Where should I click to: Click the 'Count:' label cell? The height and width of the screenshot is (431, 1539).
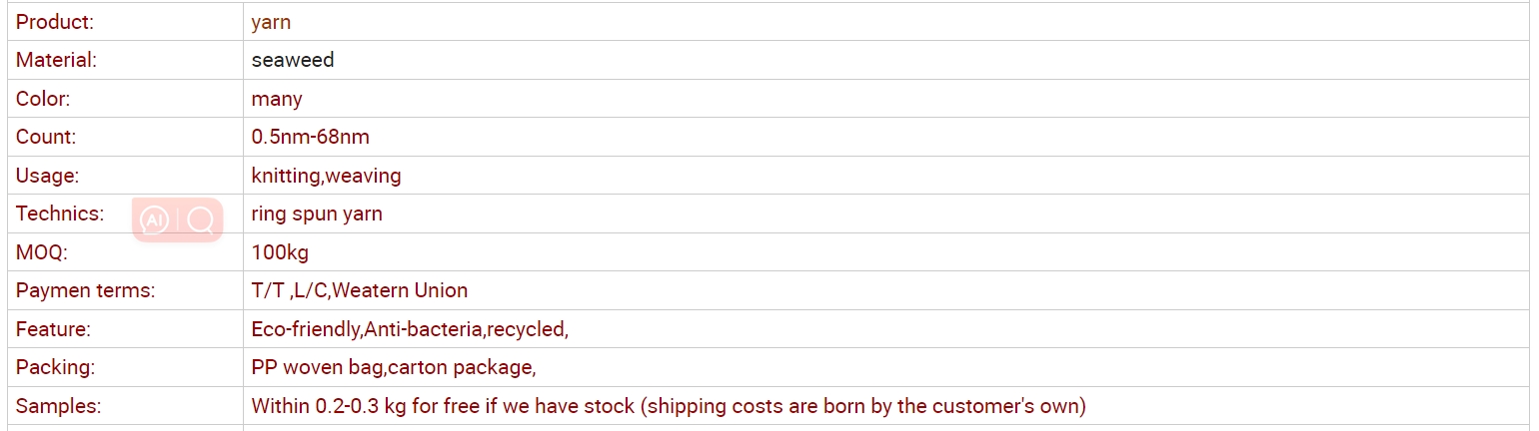coord(125,137)
